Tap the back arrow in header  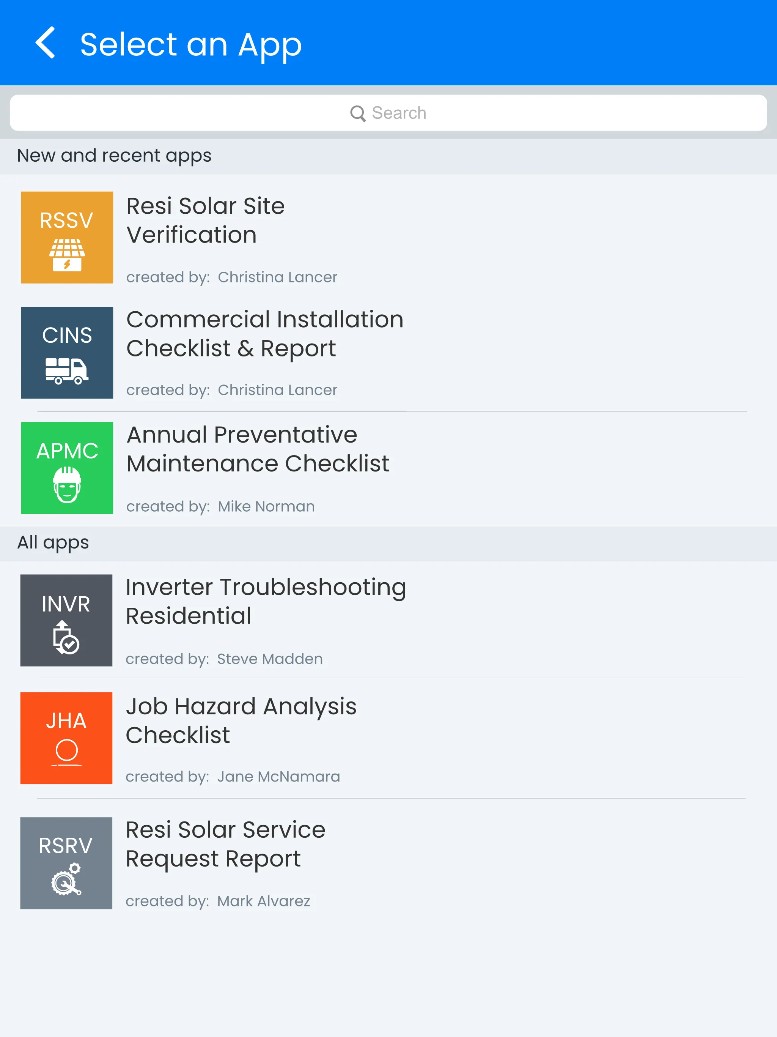point(46,43)
